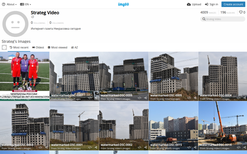The height and width of the screenshot is (154, 247).
Task: Click share icon on watermarked-DSC-0005
Action: tap(195, 98)
